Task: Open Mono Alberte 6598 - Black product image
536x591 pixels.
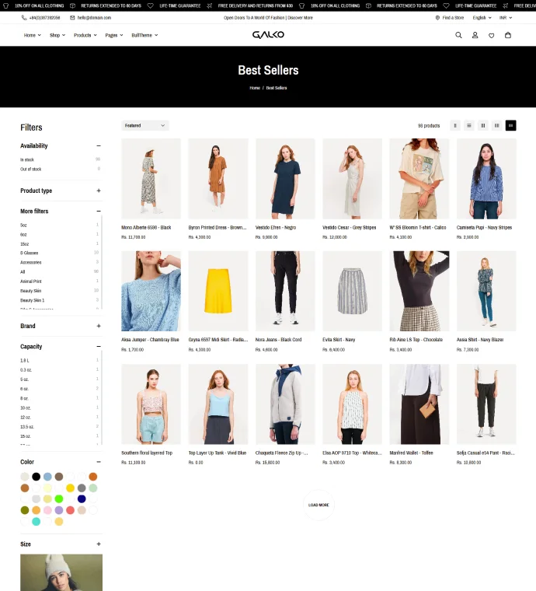Action: coord(151,179)
